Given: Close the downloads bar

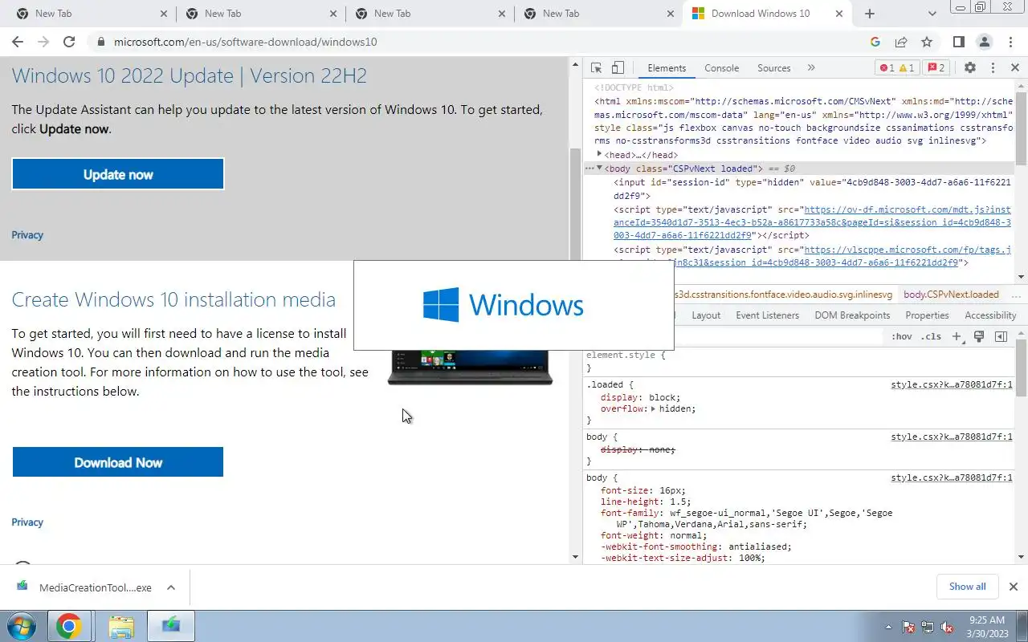Looking at the screenshot, I should coord(1014,587).
